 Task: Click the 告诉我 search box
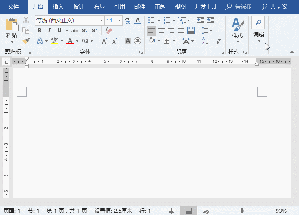pyautogui.click(x=241, y=7)
